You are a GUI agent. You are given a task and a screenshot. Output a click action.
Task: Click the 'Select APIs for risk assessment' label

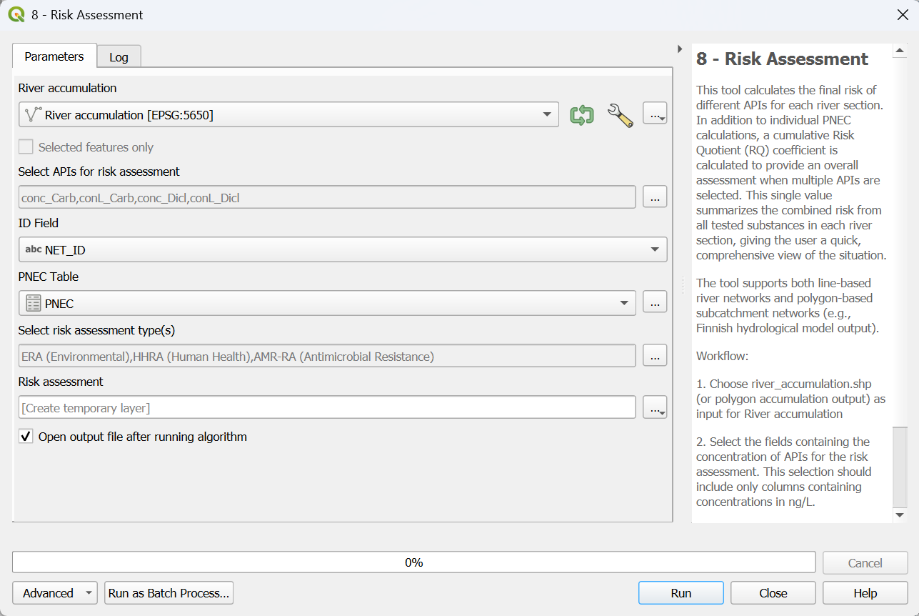tap(99, 172)
